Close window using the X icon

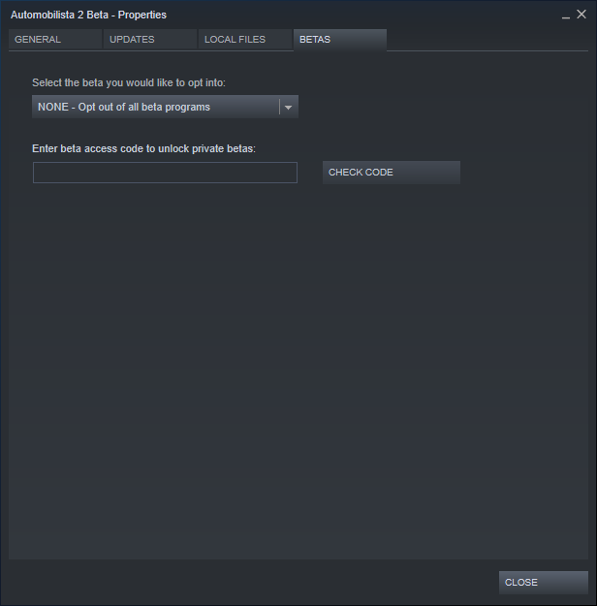[581, 15]
